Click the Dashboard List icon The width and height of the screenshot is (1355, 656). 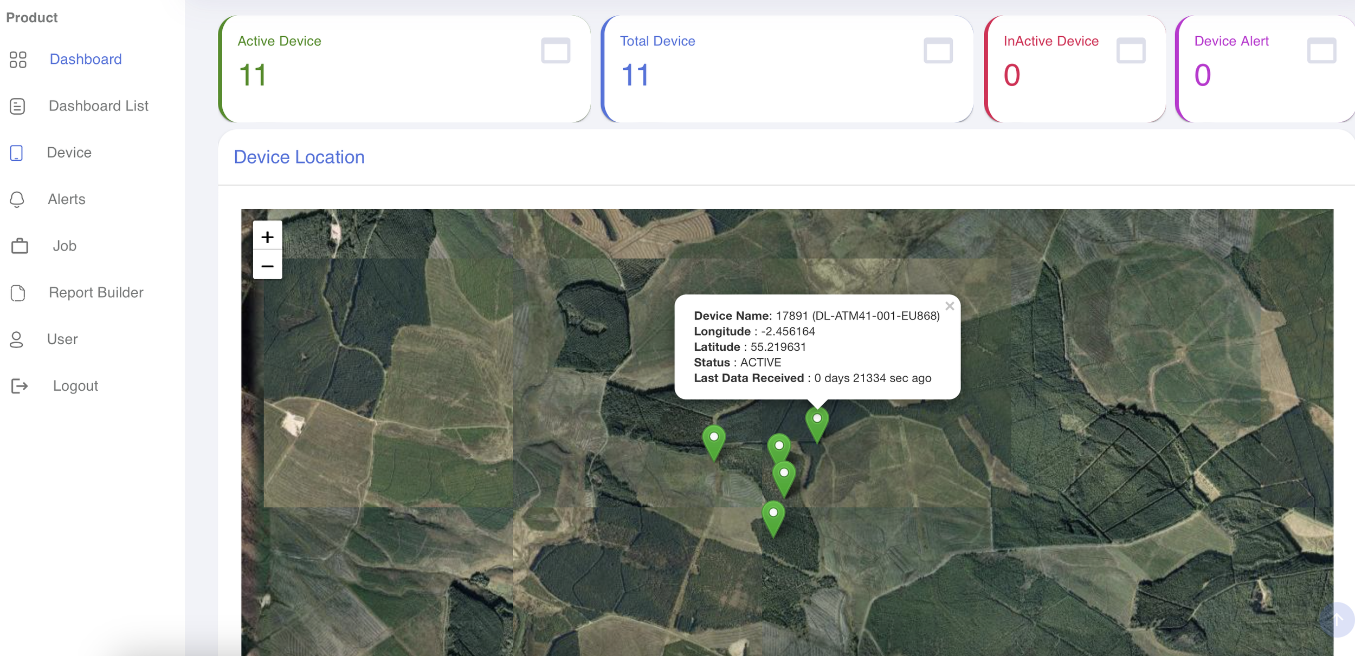17,106
